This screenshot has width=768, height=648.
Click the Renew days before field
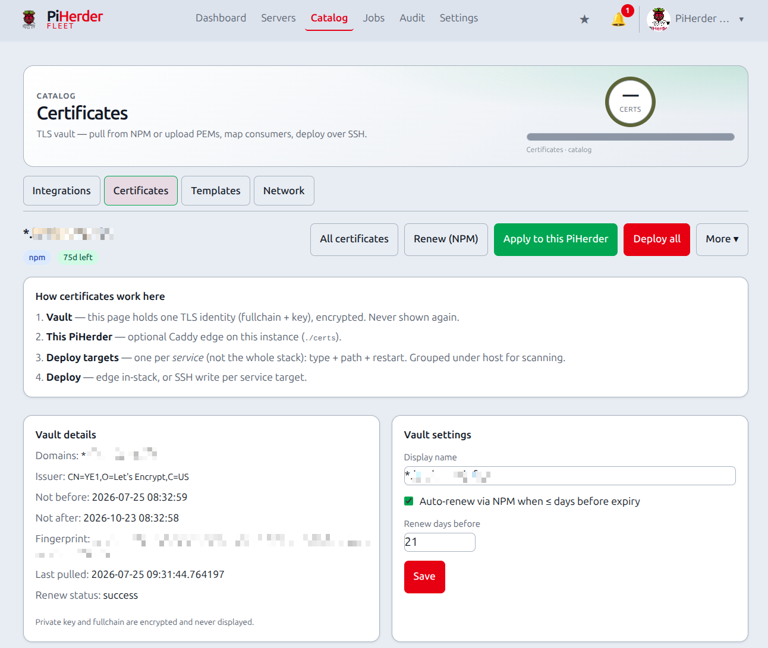click(x=440, y=542)
